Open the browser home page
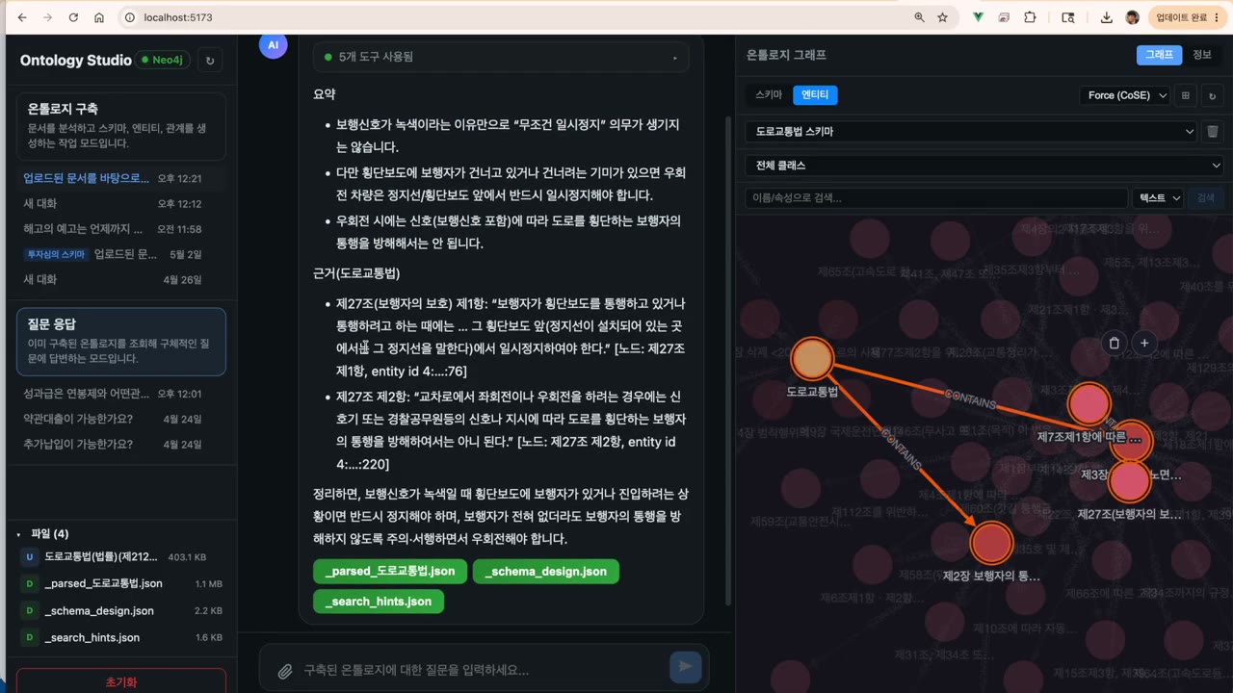The width and height of the screenshot is (1233, 693). click(x=99, y=17)
